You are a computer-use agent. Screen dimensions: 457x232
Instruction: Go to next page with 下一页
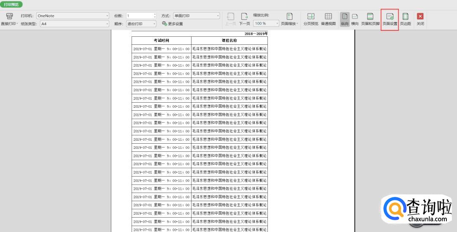(x=244, y=19)
